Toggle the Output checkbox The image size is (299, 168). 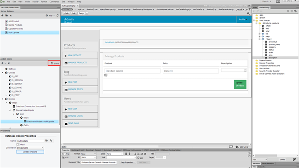(17, 145)
